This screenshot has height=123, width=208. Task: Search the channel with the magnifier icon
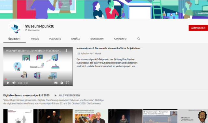139,39
